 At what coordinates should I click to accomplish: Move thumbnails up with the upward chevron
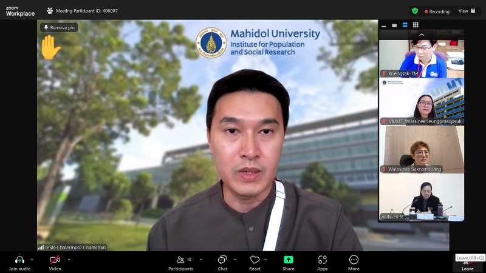tap(422, 35)
